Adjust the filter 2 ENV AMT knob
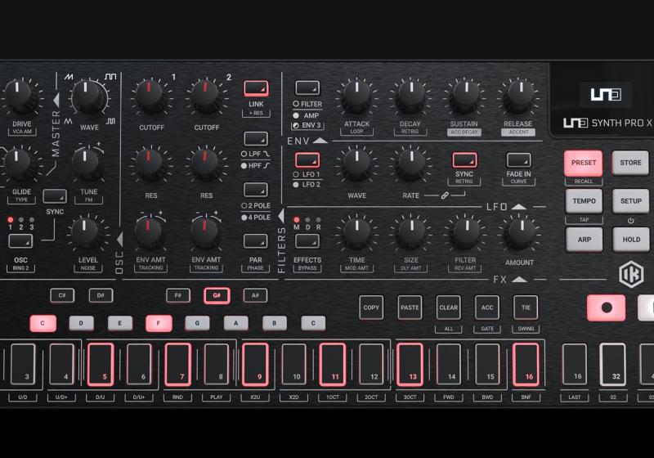654x458 pixels. tap(204, 233)
